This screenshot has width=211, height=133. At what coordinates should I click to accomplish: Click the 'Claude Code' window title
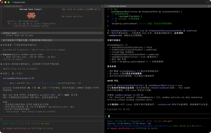(x=19, y=2)
